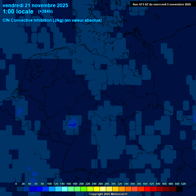196x196 pixels.
Task: Click the legend swatch between 120 and 140
Action: pos(58,189)
